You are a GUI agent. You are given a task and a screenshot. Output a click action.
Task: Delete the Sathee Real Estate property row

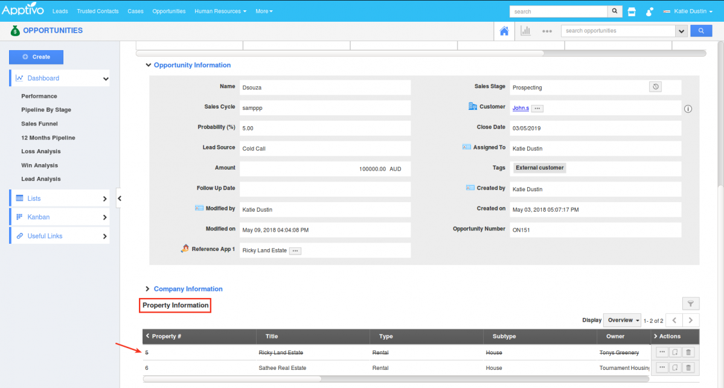689,367
